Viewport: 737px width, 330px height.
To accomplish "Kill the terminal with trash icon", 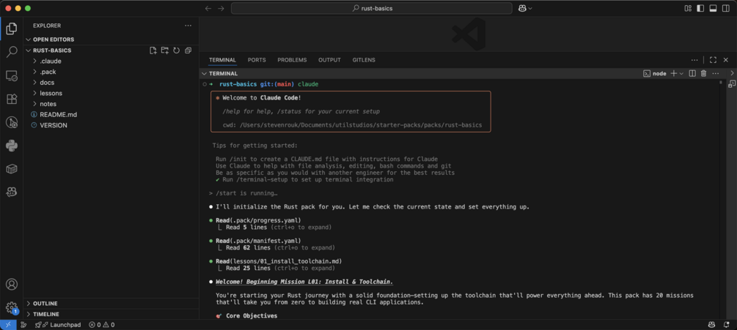I will [703, 74].
